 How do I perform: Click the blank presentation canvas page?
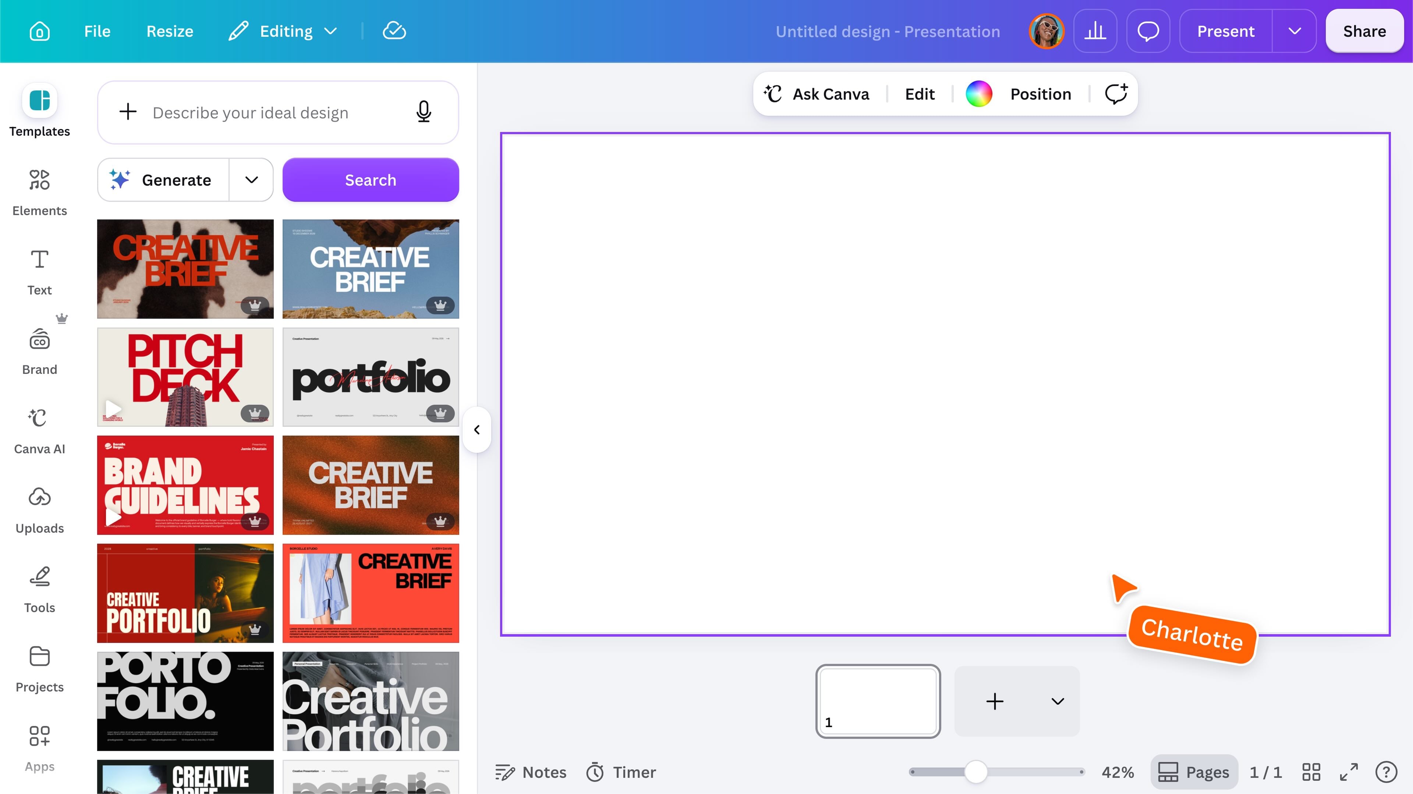pyautogui.click(x=945, y=384)
